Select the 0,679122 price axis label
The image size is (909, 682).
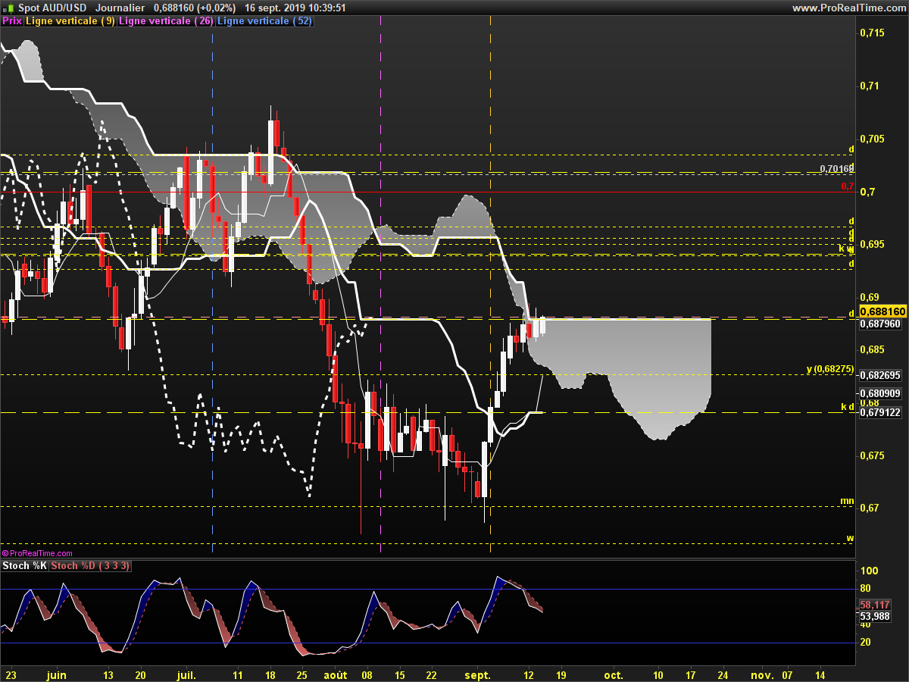(881, 413)
